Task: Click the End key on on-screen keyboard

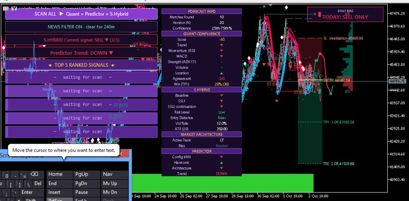Action: (59, 184)
